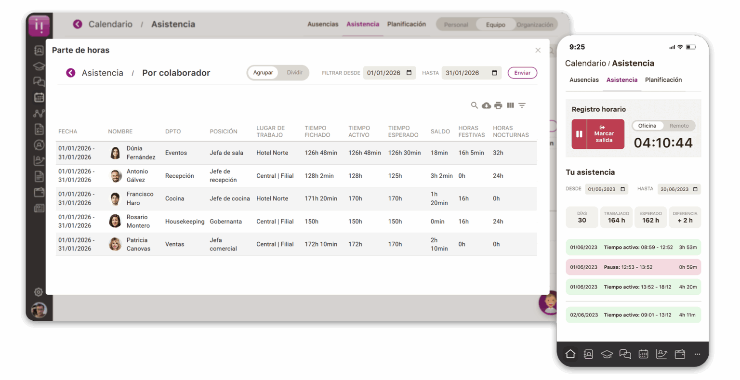Click the wallet icon in the desktop sidebar

click(39, 192)
